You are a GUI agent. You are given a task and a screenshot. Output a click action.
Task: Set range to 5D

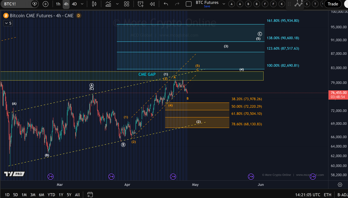click(16, 195)
